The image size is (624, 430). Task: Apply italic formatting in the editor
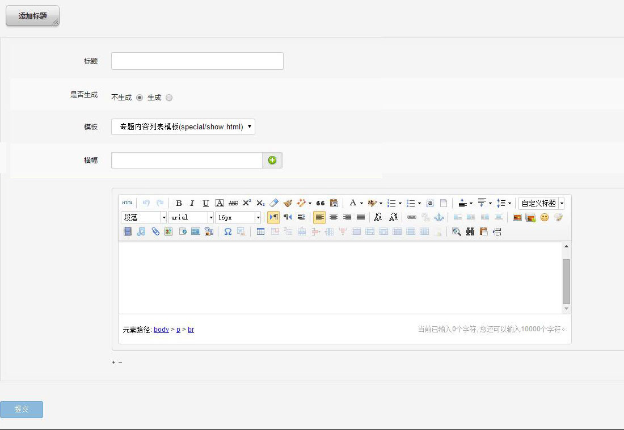coord(192,203)
